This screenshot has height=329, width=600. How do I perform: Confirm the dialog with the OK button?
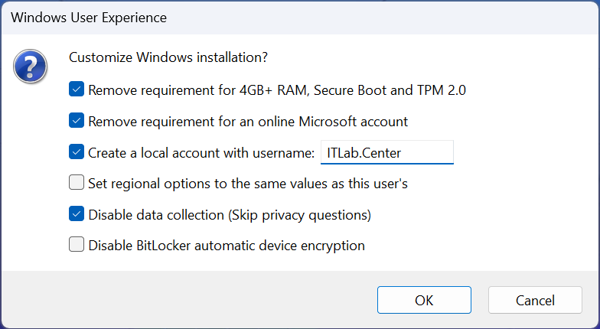coord(424,300)
